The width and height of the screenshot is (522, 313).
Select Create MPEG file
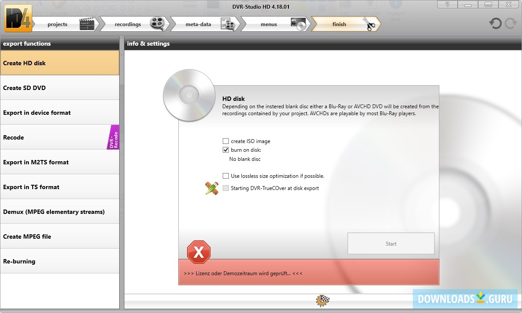pos(60,236)
